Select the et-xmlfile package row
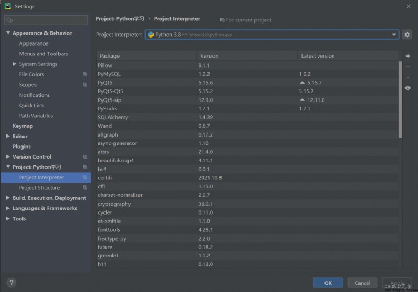The image size is (418, 292). point(247,221)
